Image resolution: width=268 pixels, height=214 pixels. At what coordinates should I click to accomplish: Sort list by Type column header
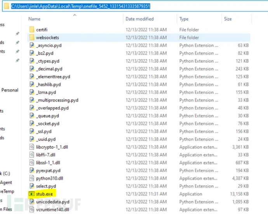click(184, 19)
